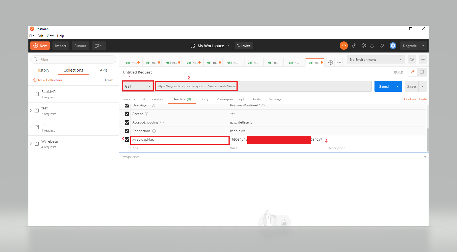Switch to the APIs tab
457x252 pixels.
[104, 70]
